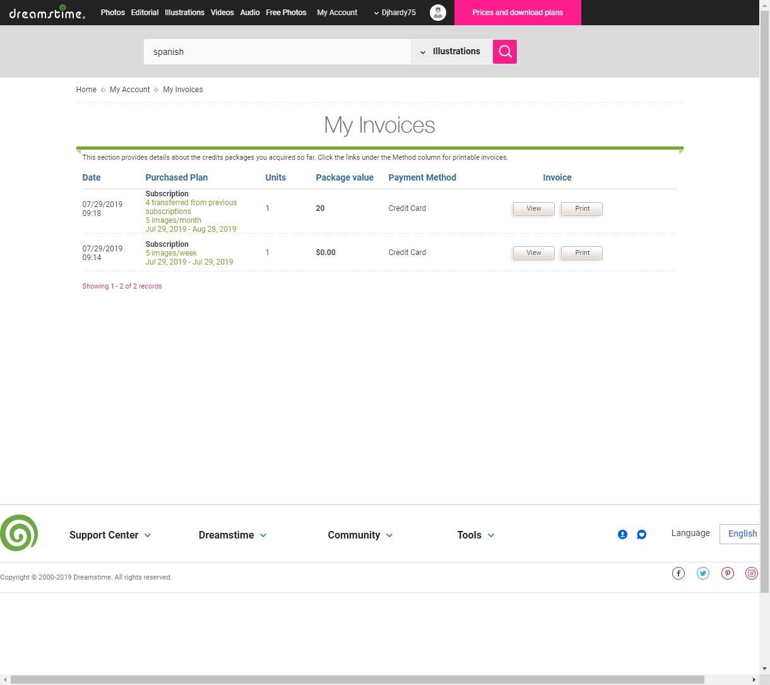This screenshot has width=770, height=685.
Task: View the 09:18 subscription invoice
Action: point(534,209)
